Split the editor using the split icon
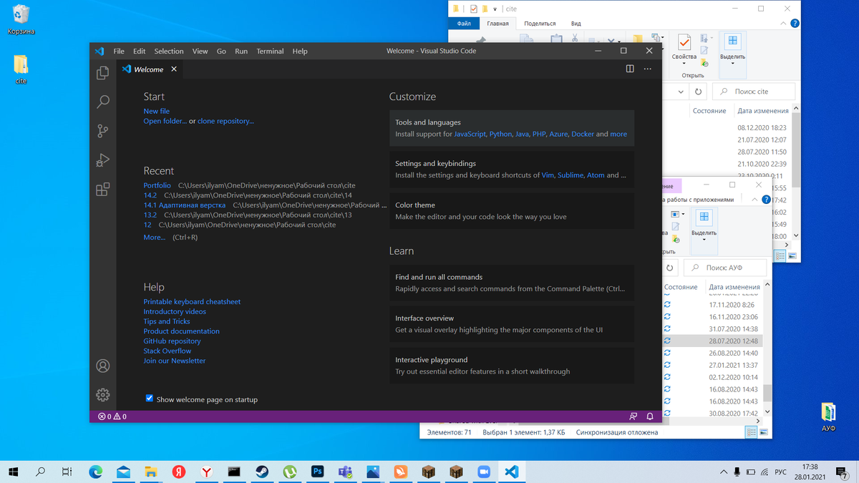859x483 pixels. pyautogui.click(x=629, y=69)
